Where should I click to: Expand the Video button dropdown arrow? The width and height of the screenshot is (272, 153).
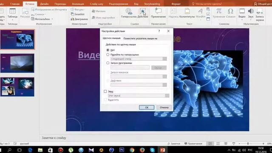(242, 20)
